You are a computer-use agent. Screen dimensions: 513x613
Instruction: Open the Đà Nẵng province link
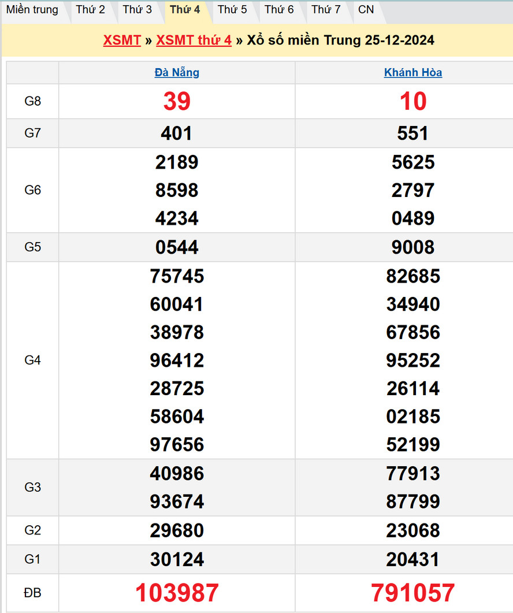177,73
